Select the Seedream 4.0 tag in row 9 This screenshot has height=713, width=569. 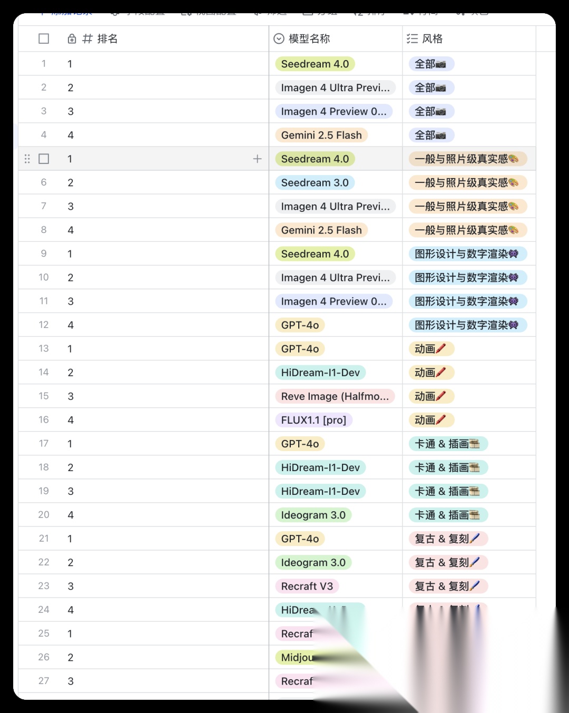click(315, 253)
